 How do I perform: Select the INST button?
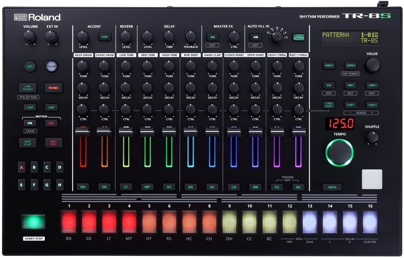350,85
